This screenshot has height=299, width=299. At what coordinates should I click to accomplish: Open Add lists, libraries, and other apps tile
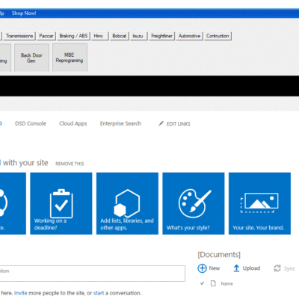(x=127, y=203)
